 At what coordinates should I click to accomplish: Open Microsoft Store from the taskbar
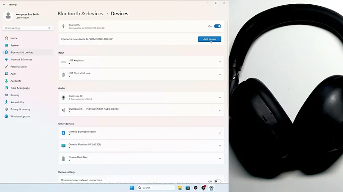pyautogui.click(x=188, y=188)
